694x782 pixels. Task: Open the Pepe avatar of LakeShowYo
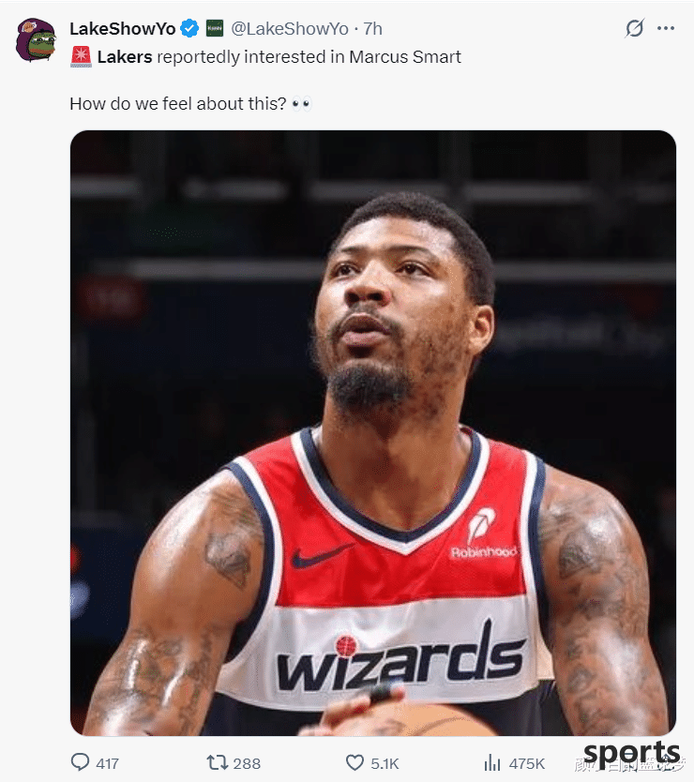(x=36, y=40)
